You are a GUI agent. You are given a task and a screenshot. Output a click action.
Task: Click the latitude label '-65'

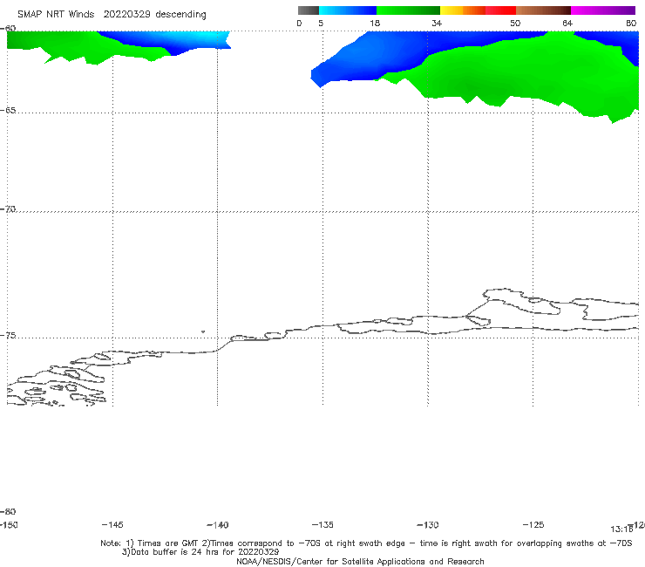(x=8, y=111)
